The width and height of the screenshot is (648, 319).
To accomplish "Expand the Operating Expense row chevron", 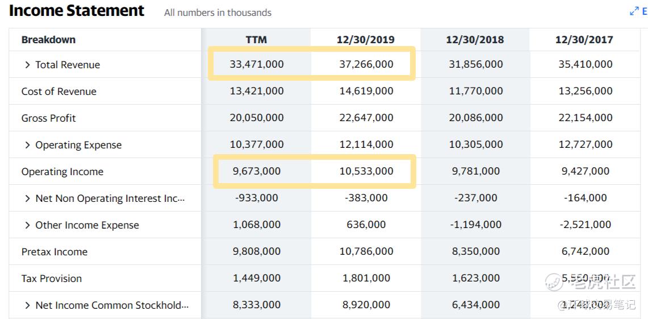I will coord(27,145).
